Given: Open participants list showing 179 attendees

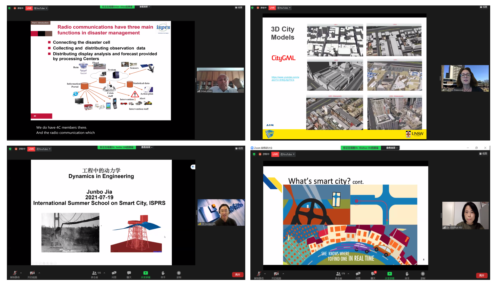Looking at the screenshot, I should pos(339,275).
